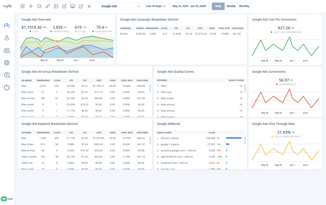
Task: Click the $27.26 cost per conversion value
Action: 284,28
